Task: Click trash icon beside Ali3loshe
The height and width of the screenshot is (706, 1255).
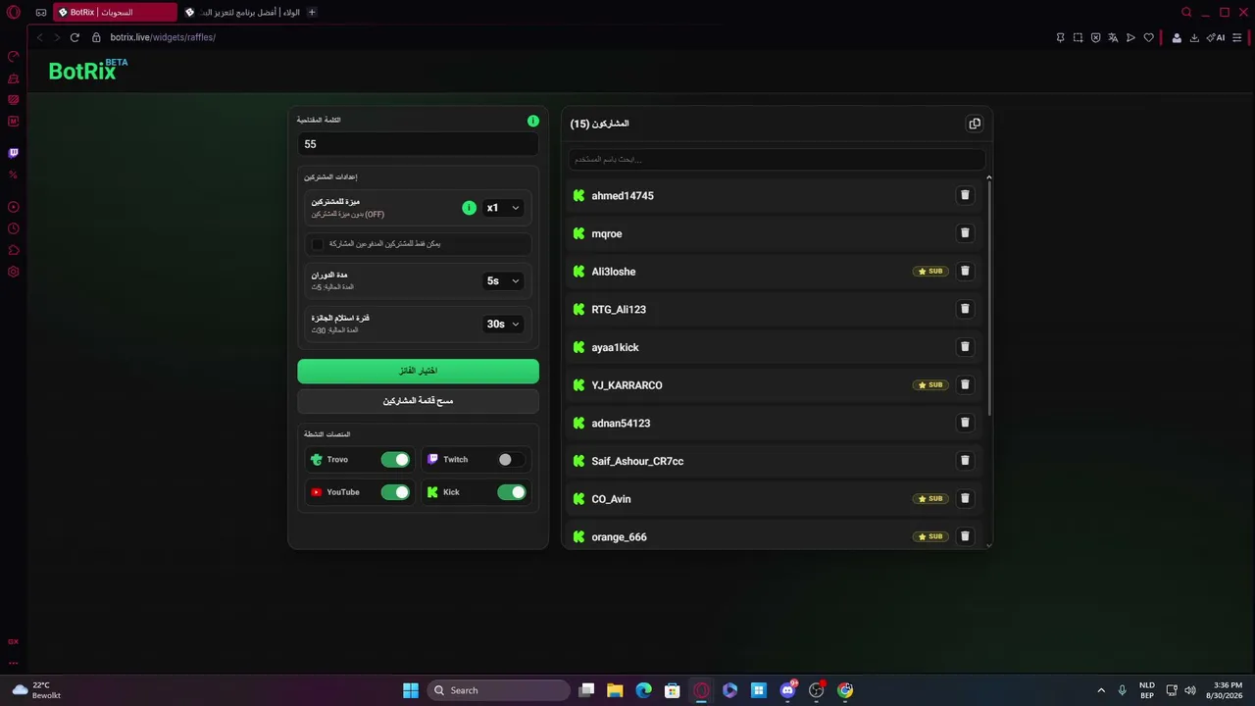Action: (965, 271)
